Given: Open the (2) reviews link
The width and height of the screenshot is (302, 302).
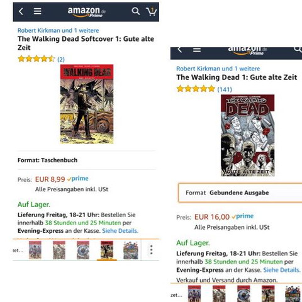Looking at the screenshot, I should click(x=61, y=59).
